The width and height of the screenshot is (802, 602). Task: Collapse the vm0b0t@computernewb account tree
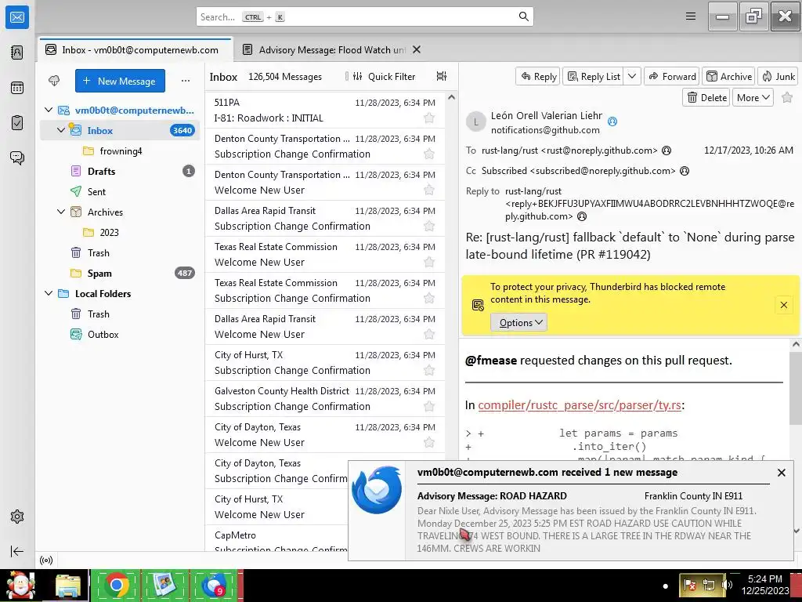point(49,110)
